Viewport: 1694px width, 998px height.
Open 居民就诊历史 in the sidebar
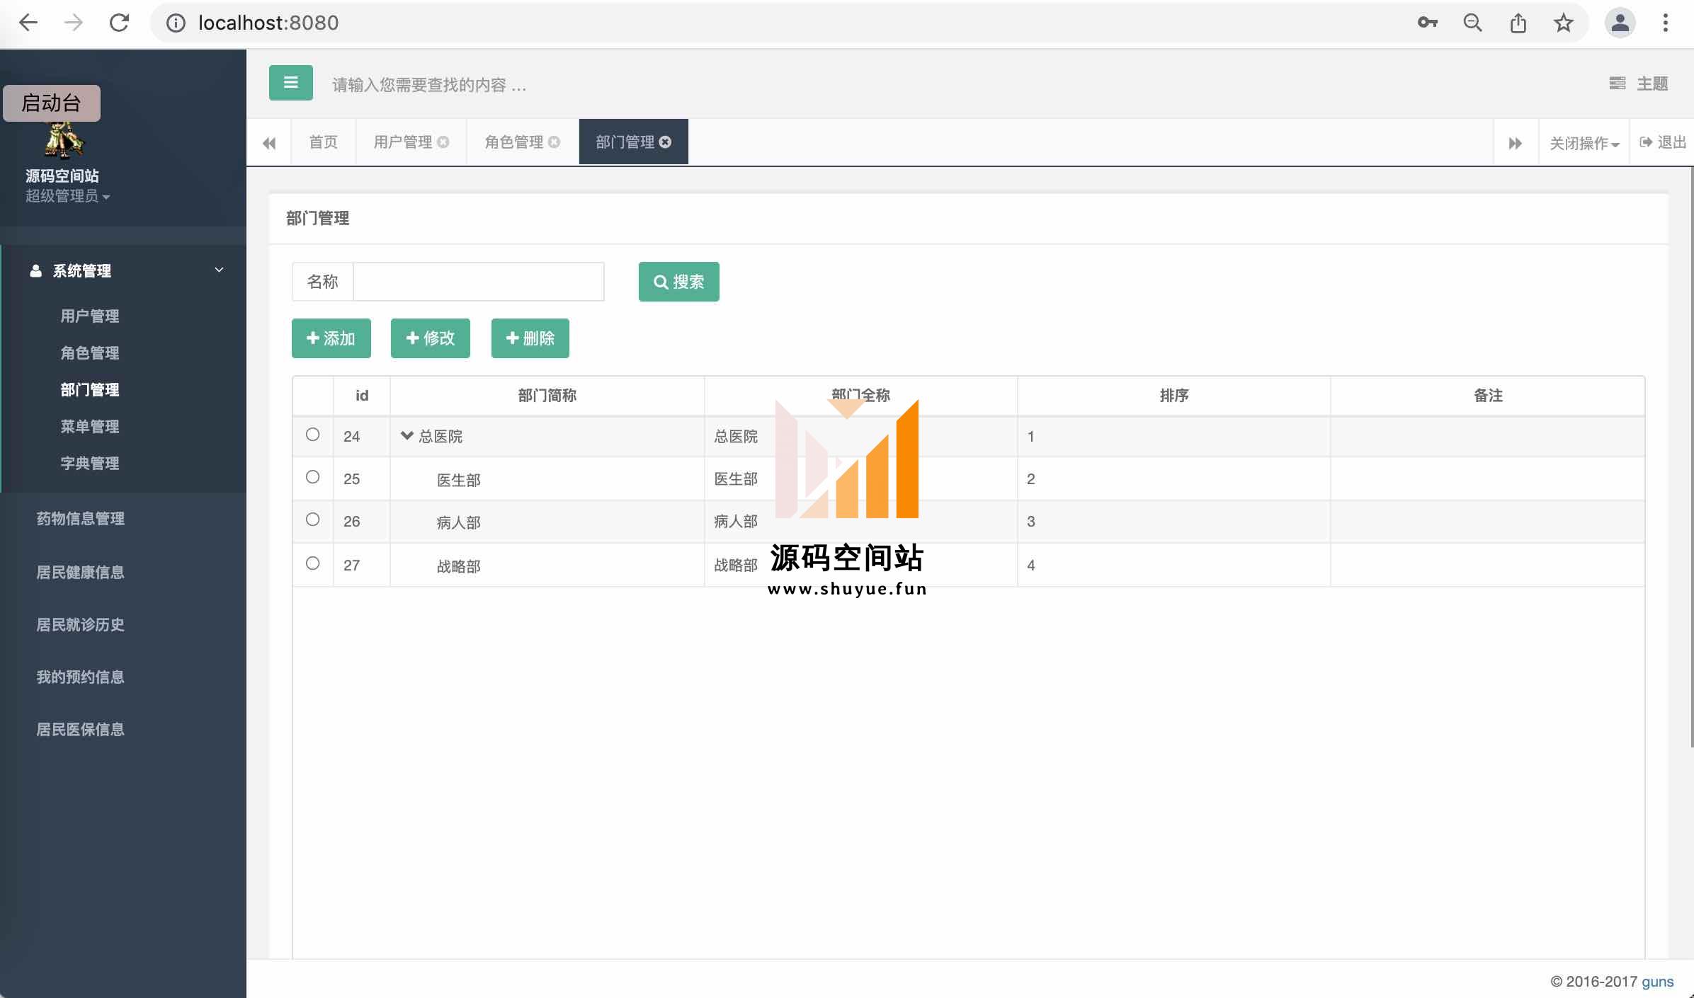(81, 625)
